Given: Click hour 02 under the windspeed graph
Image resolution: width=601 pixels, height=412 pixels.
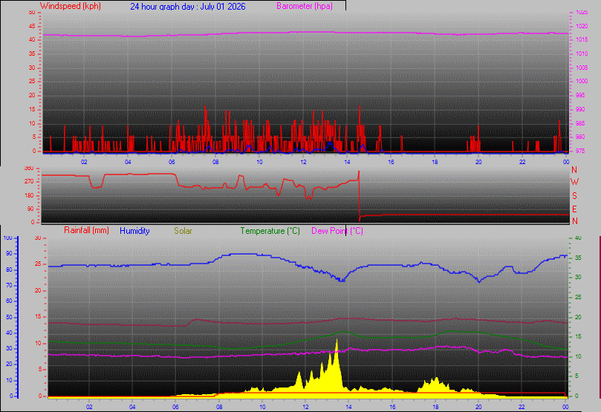Looking at the screenshot, I should pyautogui.click(x=84, y=162).
